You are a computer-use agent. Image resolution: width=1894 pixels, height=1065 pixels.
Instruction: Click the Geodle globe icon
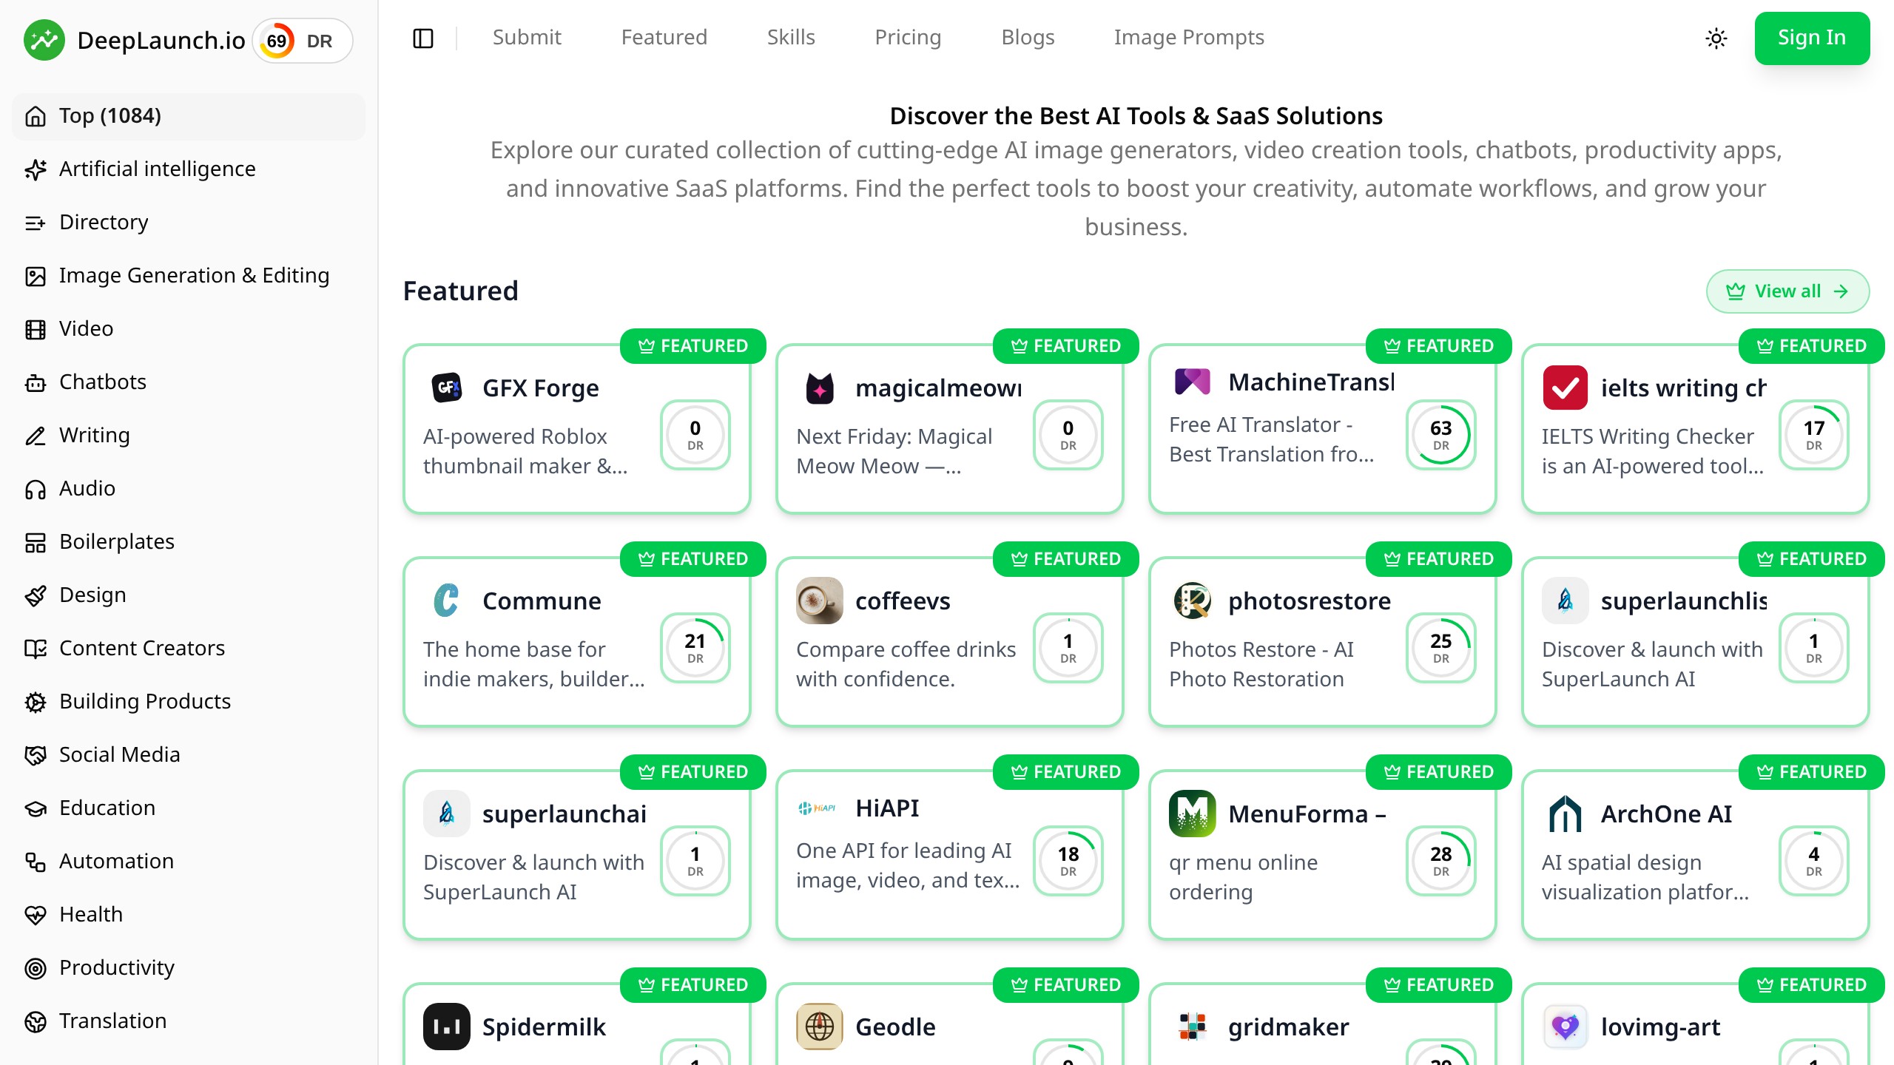click(x=820, y=1027)
